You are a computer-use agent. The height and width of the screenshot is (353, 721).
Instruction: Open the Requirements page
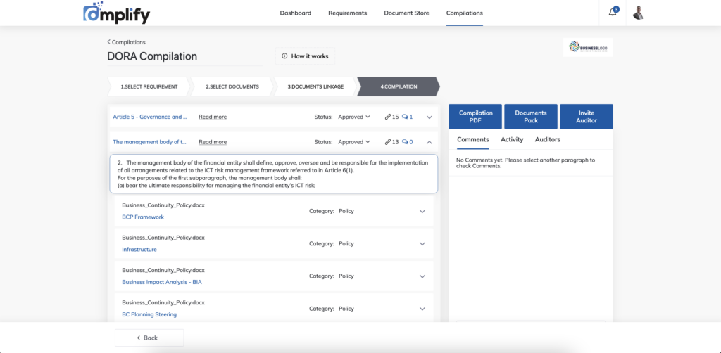click(348, 13)
